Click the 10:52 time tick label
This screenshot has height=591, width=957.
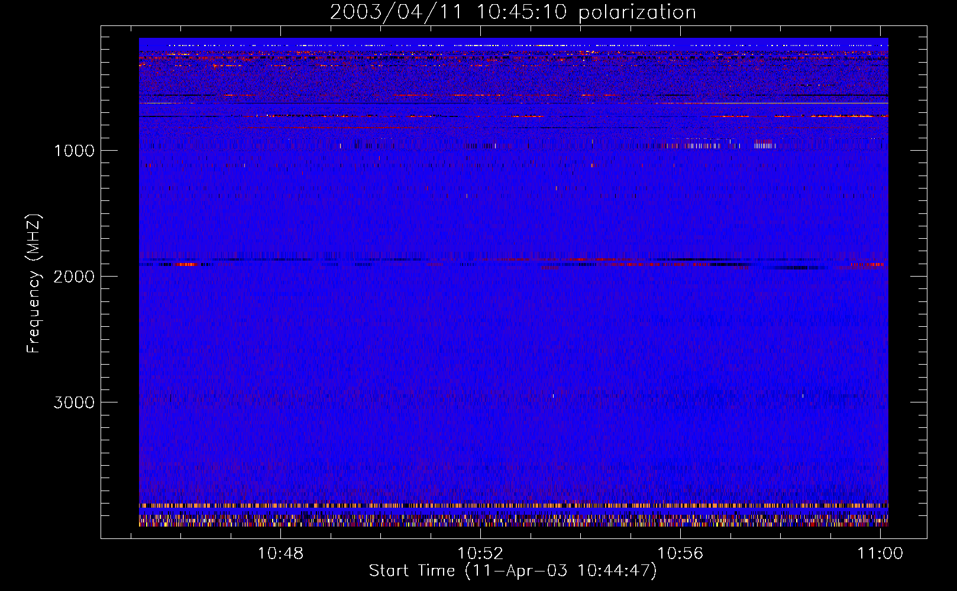[480, 553]
